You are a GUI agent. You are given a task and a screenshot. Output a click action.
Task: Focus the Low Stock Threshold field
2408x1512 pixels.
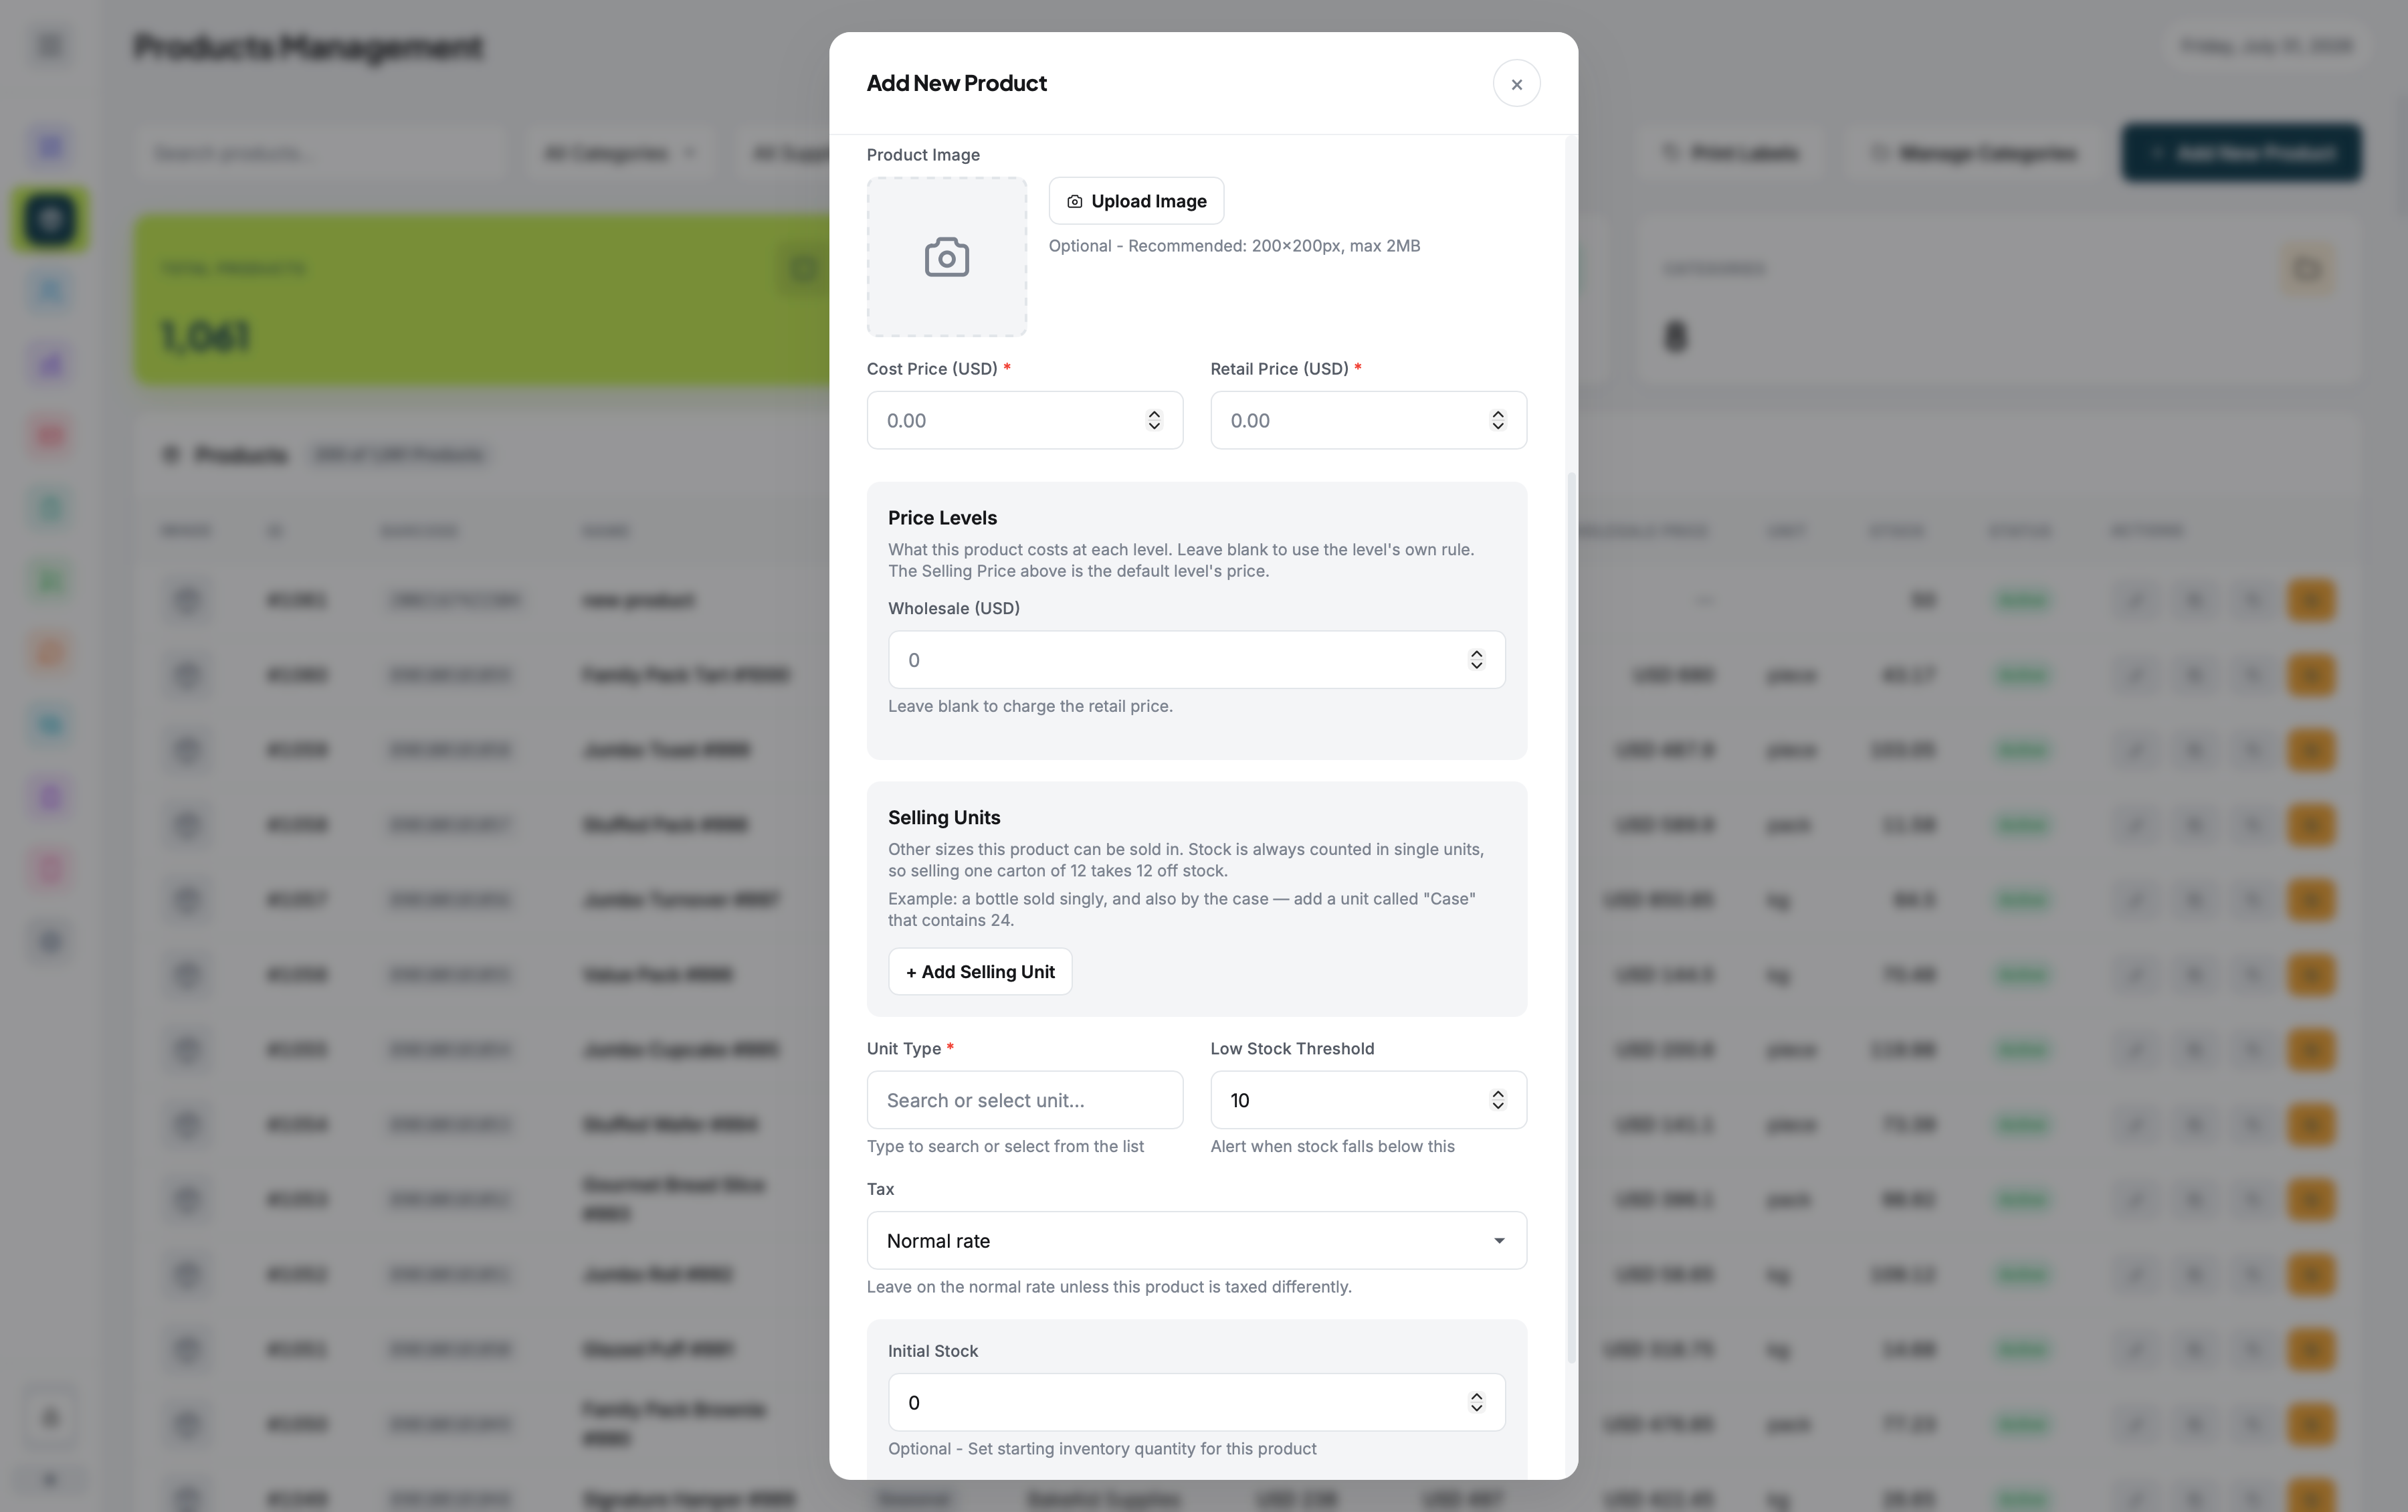[x=1369, y=1100]
